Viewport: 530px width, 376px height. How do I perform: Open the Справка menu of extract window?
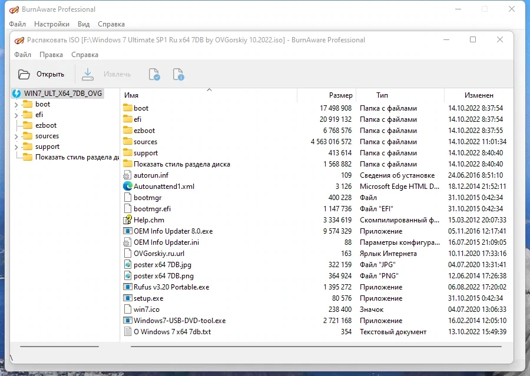pyautogui.click(x=84, y=55)
